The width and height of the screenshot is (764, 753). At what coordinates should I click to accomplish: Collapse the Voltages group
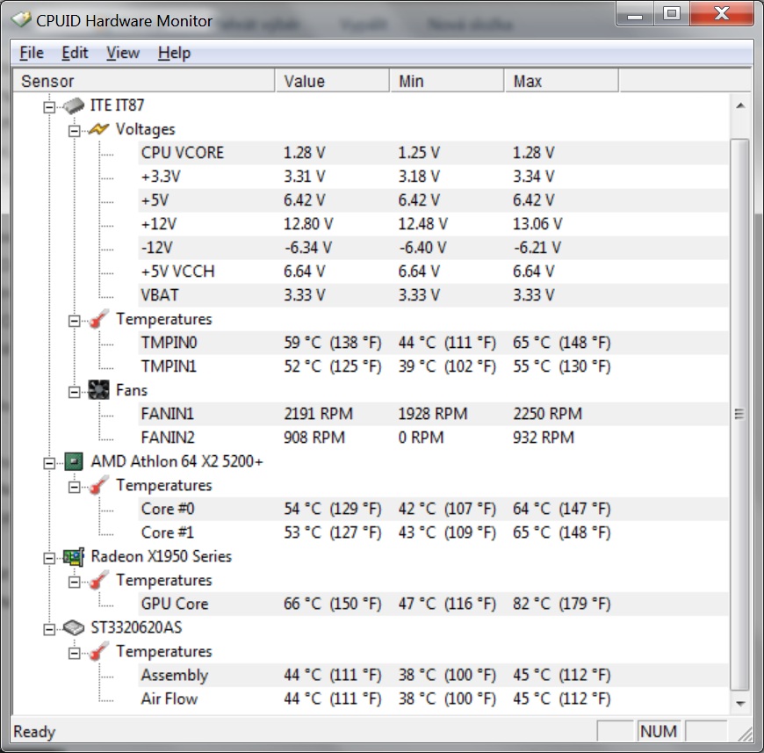[74, 131]
